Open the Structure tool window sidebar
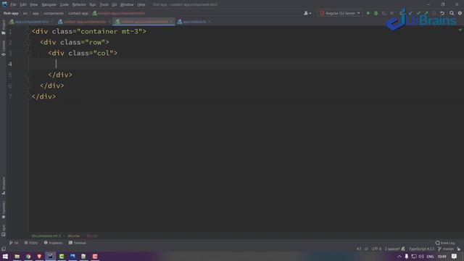The image size is (464, 261). [3, 186]
